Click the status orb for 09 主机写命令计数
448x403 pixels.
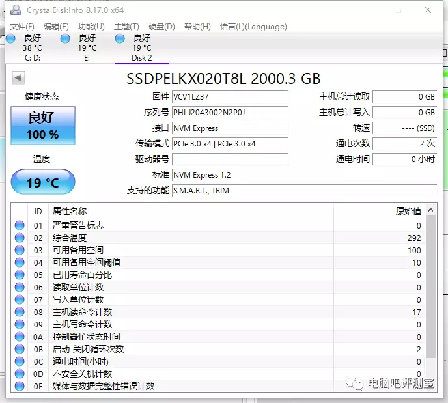20,324
